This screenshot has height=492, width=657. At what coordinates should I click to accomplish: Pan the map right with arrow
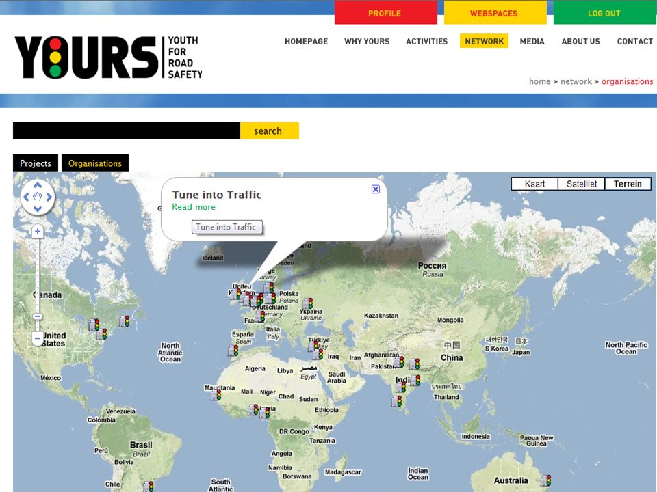pos(49,197)
